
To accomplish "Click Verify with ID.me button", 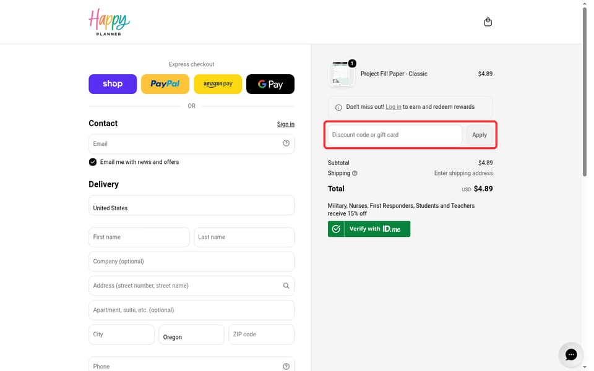I will coord(369,229).
